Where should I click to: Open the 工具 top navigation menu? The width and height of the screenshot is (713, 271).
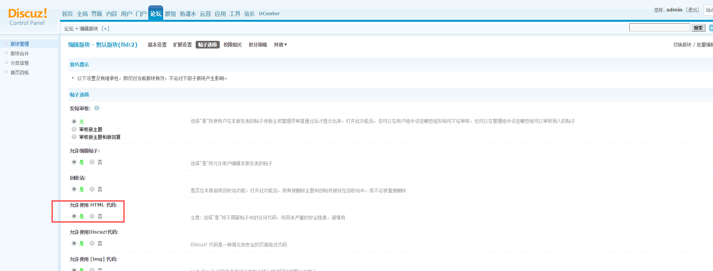235,14
